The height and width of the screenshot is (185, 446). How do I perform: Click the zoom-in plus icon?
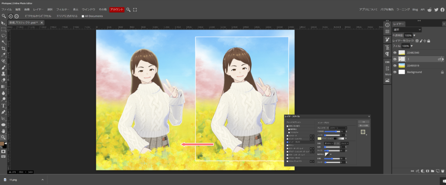tap(11, 16)
